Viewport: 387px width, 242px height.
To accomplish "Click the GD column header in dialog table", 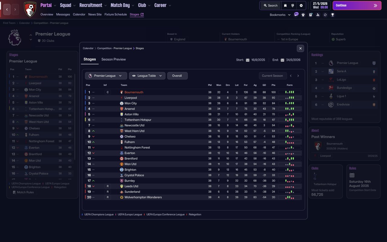I will (264, 85).
